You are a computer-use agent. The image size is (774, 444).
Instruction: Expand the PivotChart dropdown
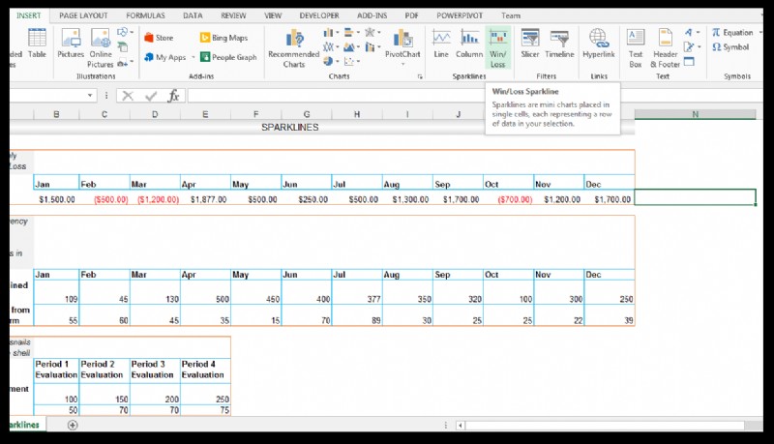tap(402, 64)
